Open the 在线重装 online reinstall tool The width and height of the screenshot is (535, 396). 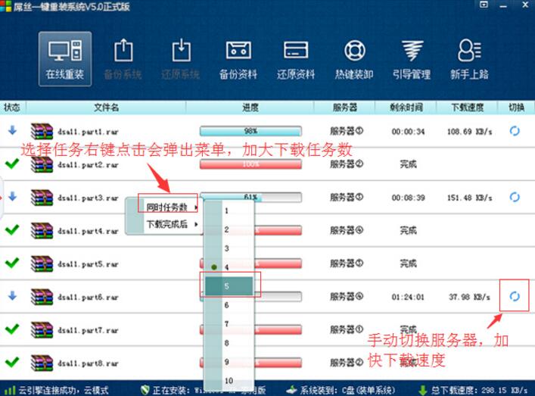point(64,58)
